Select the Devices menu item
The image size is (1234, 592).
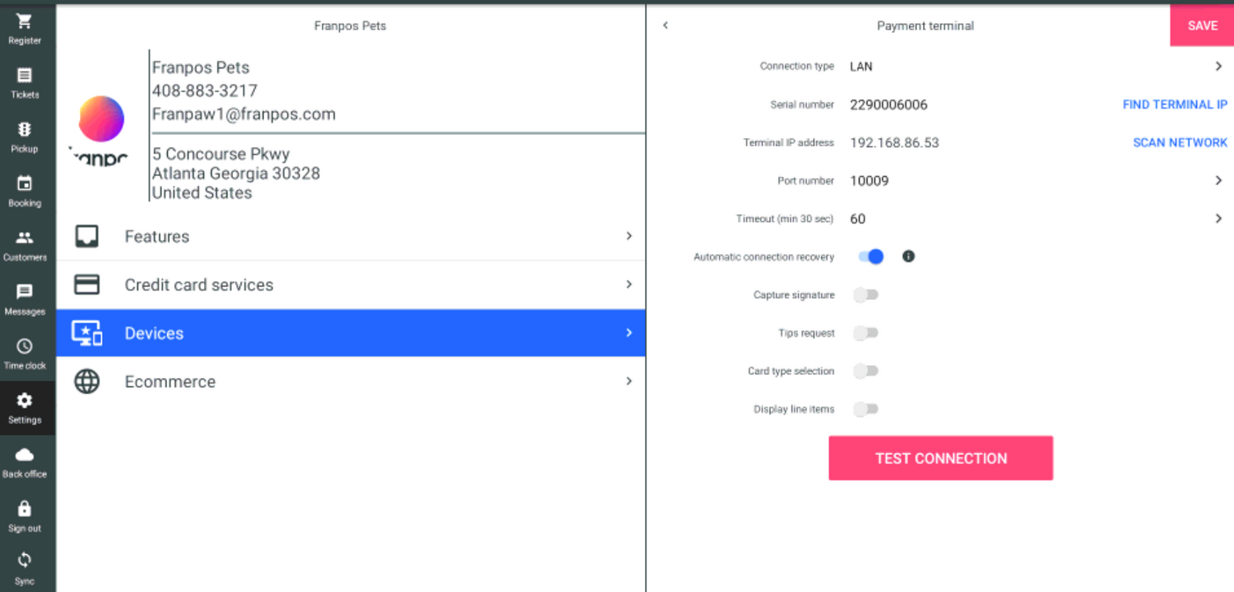(x=350, y=333)
